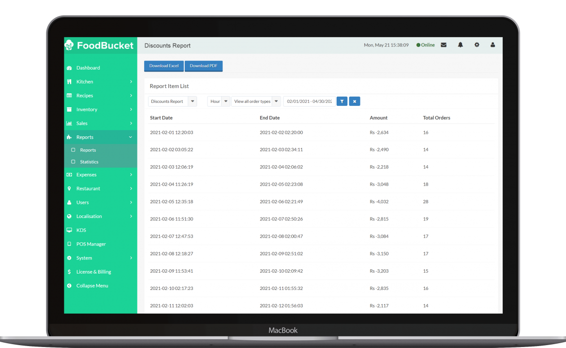Click the Users person icon in sidebar

pyautogui.click(x=69, y=203)
